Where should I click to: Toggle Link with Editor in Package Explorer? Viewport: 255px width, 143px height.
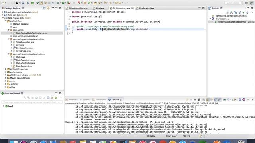(48, 8)
